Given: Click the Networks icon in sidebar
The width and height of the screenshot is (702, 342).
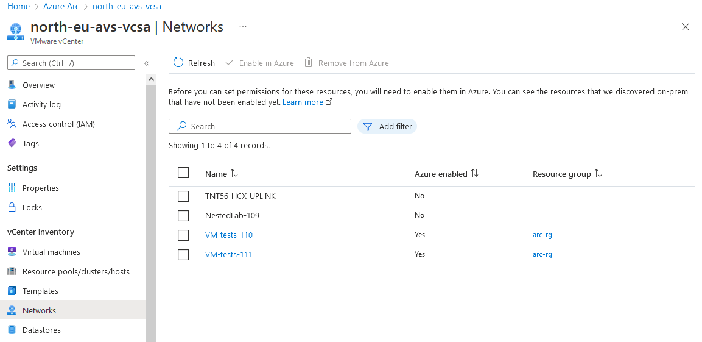Looking at the screenshot, I should [x=12, y=310].
